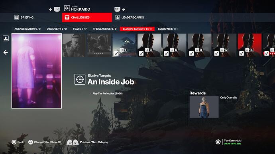Click the circle Back button icon
Viewport: 275px width, 154px height.
tap(14, 142)
